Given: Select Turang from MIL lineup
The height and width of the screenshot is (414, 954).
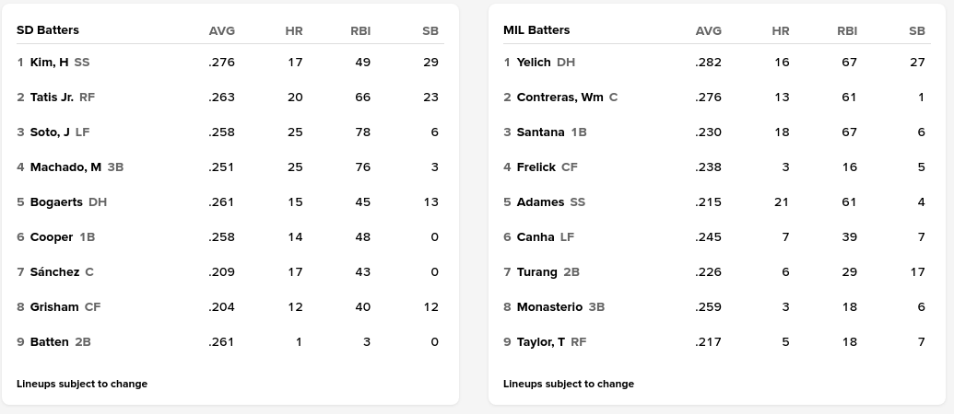Looking at the screenshot, I should (537, 272).
